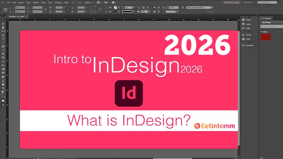Open the Stroke panel

[247, 35]
